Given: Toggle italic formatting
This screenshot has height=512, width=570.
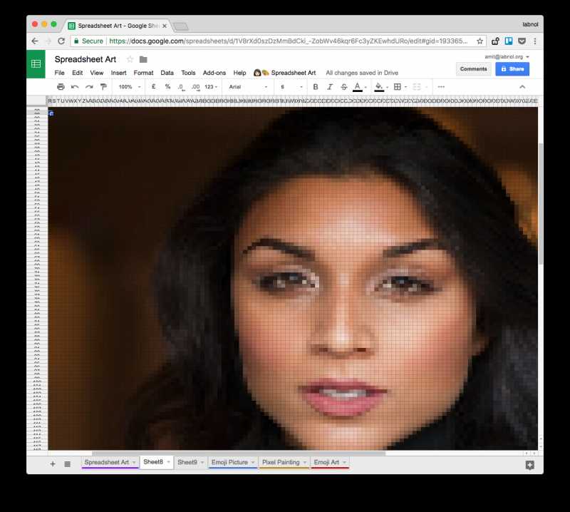Looking at the screenshot, I should 331,86.
